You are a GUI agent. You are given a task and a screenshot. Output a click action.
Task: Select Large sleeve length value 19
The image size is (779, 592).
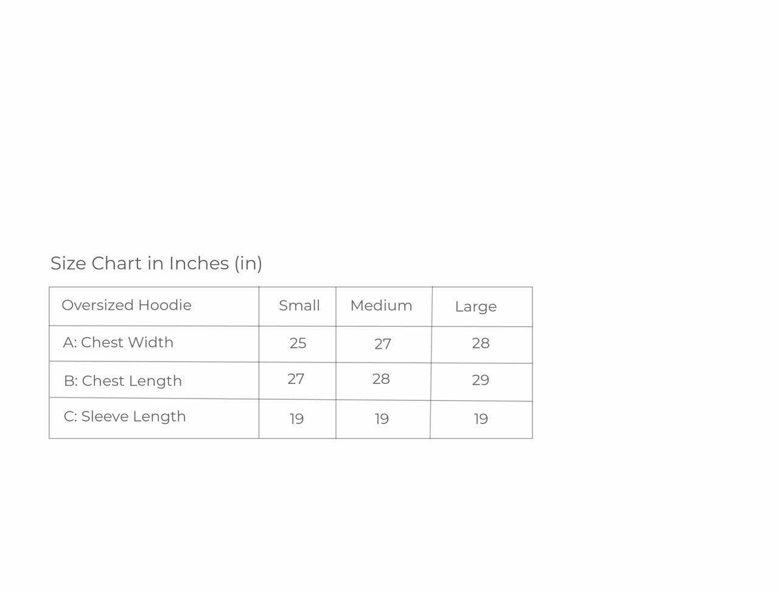[481, 419]
